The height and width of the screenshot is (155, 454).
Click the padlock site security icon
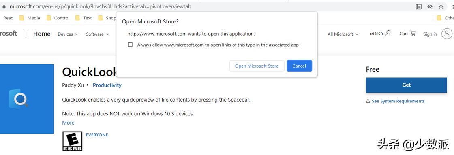tap(4, 6)
